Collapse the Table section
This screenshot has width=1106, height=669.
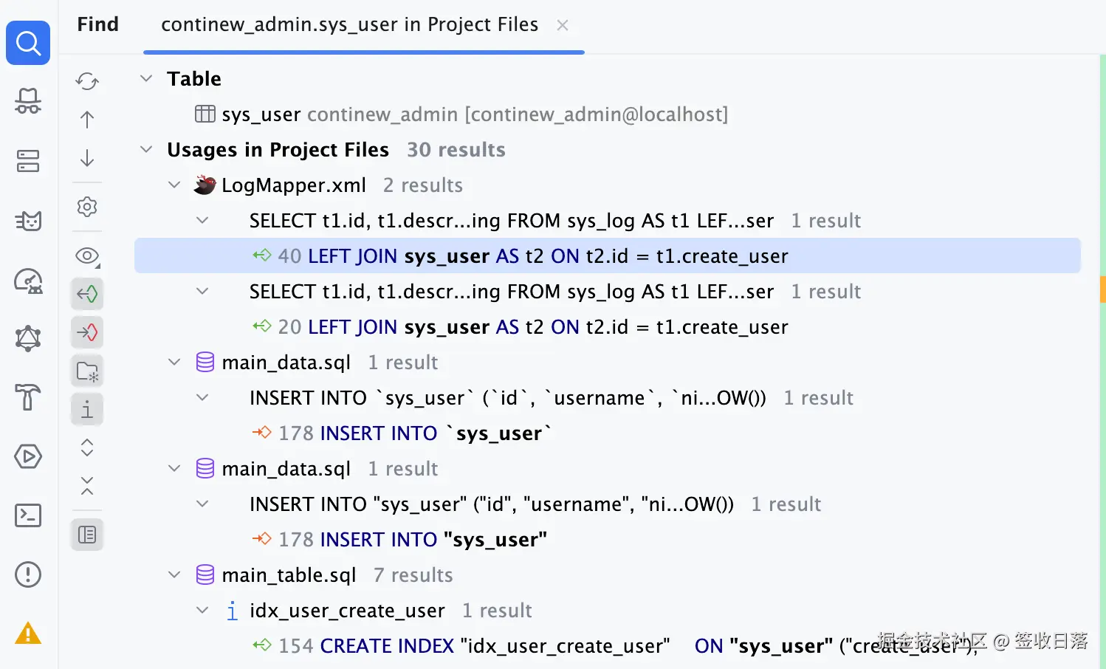(146, 78)
